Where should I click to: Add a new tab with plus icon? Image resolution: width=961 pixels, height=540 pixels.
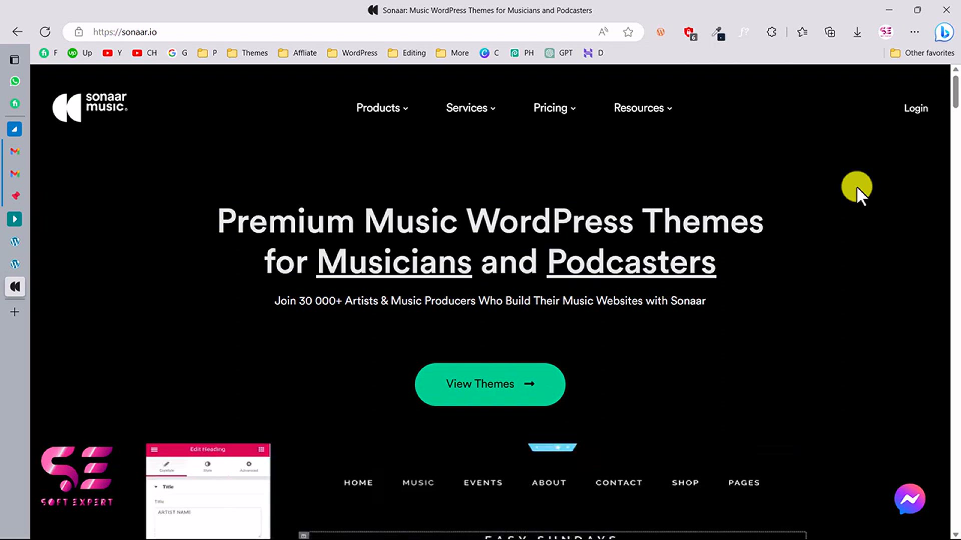15,312
